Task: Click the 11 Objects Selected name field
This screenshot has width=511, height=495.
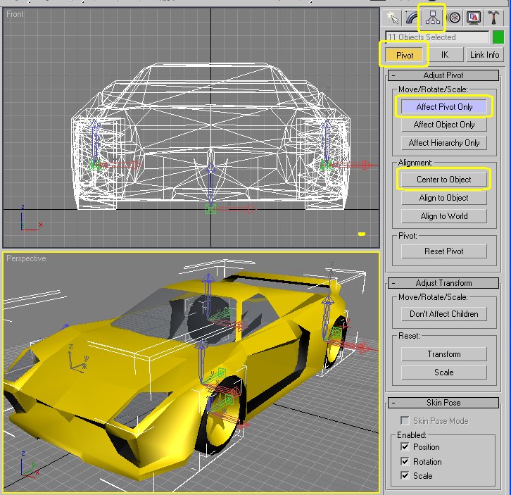Action: [x=436, y=37]
